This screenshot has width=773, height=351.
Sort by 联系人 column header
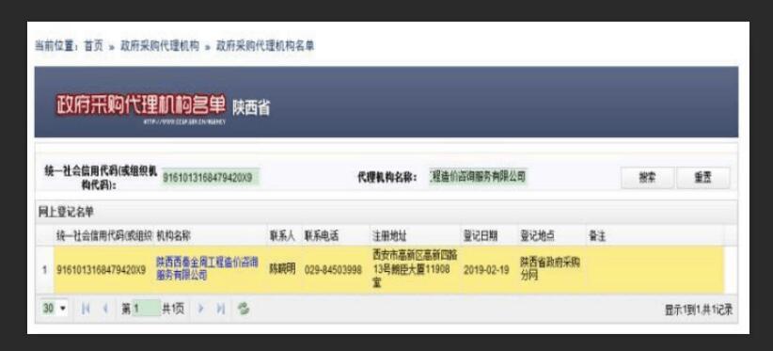[282, 236]
